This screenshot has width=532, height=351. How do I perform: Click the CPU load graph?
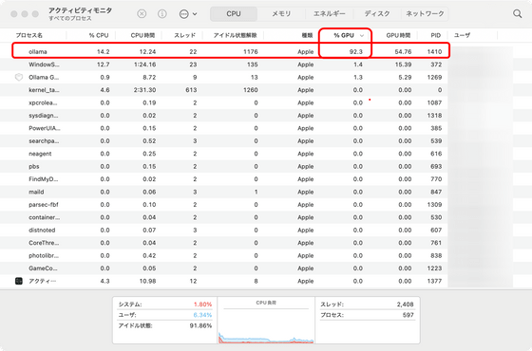point(266,321)
